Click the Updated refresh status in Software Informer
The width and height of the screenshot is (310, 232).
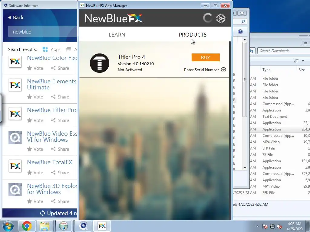tap(58, 213)
